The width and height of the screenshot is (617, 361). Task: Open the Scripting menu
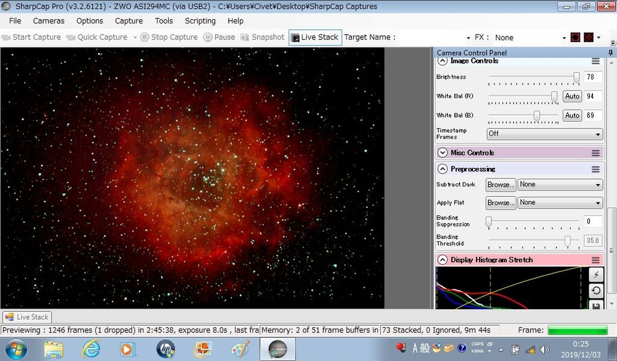pos(200,21)
